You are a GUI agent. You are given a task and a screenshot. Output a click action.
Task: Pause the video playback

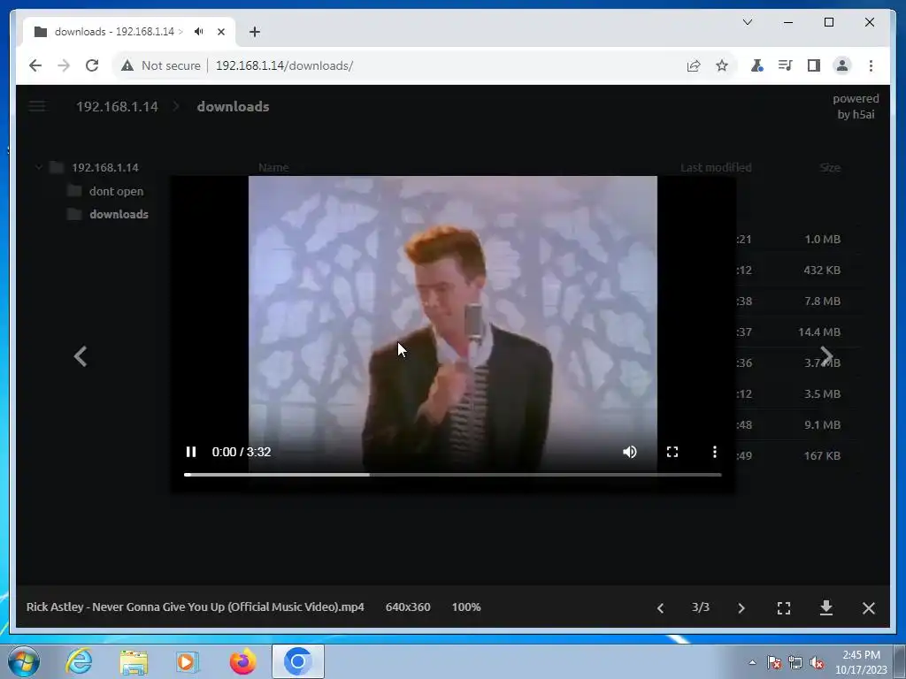point(191,452)
